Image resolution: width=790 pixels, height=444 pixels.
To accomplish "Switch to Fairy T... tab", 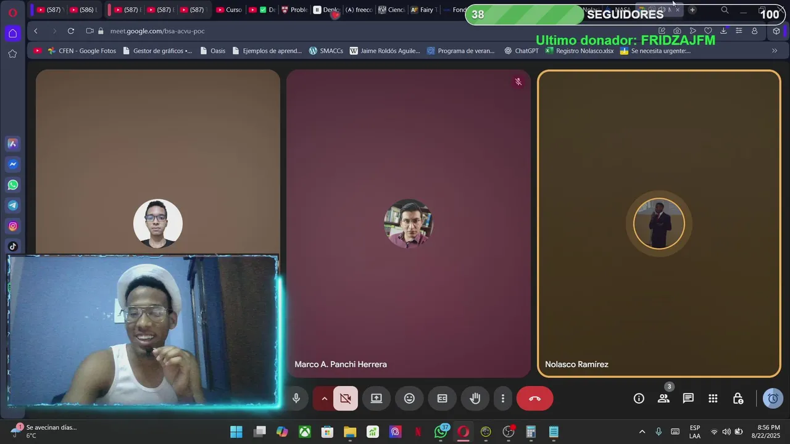I will tap(423, 10).
